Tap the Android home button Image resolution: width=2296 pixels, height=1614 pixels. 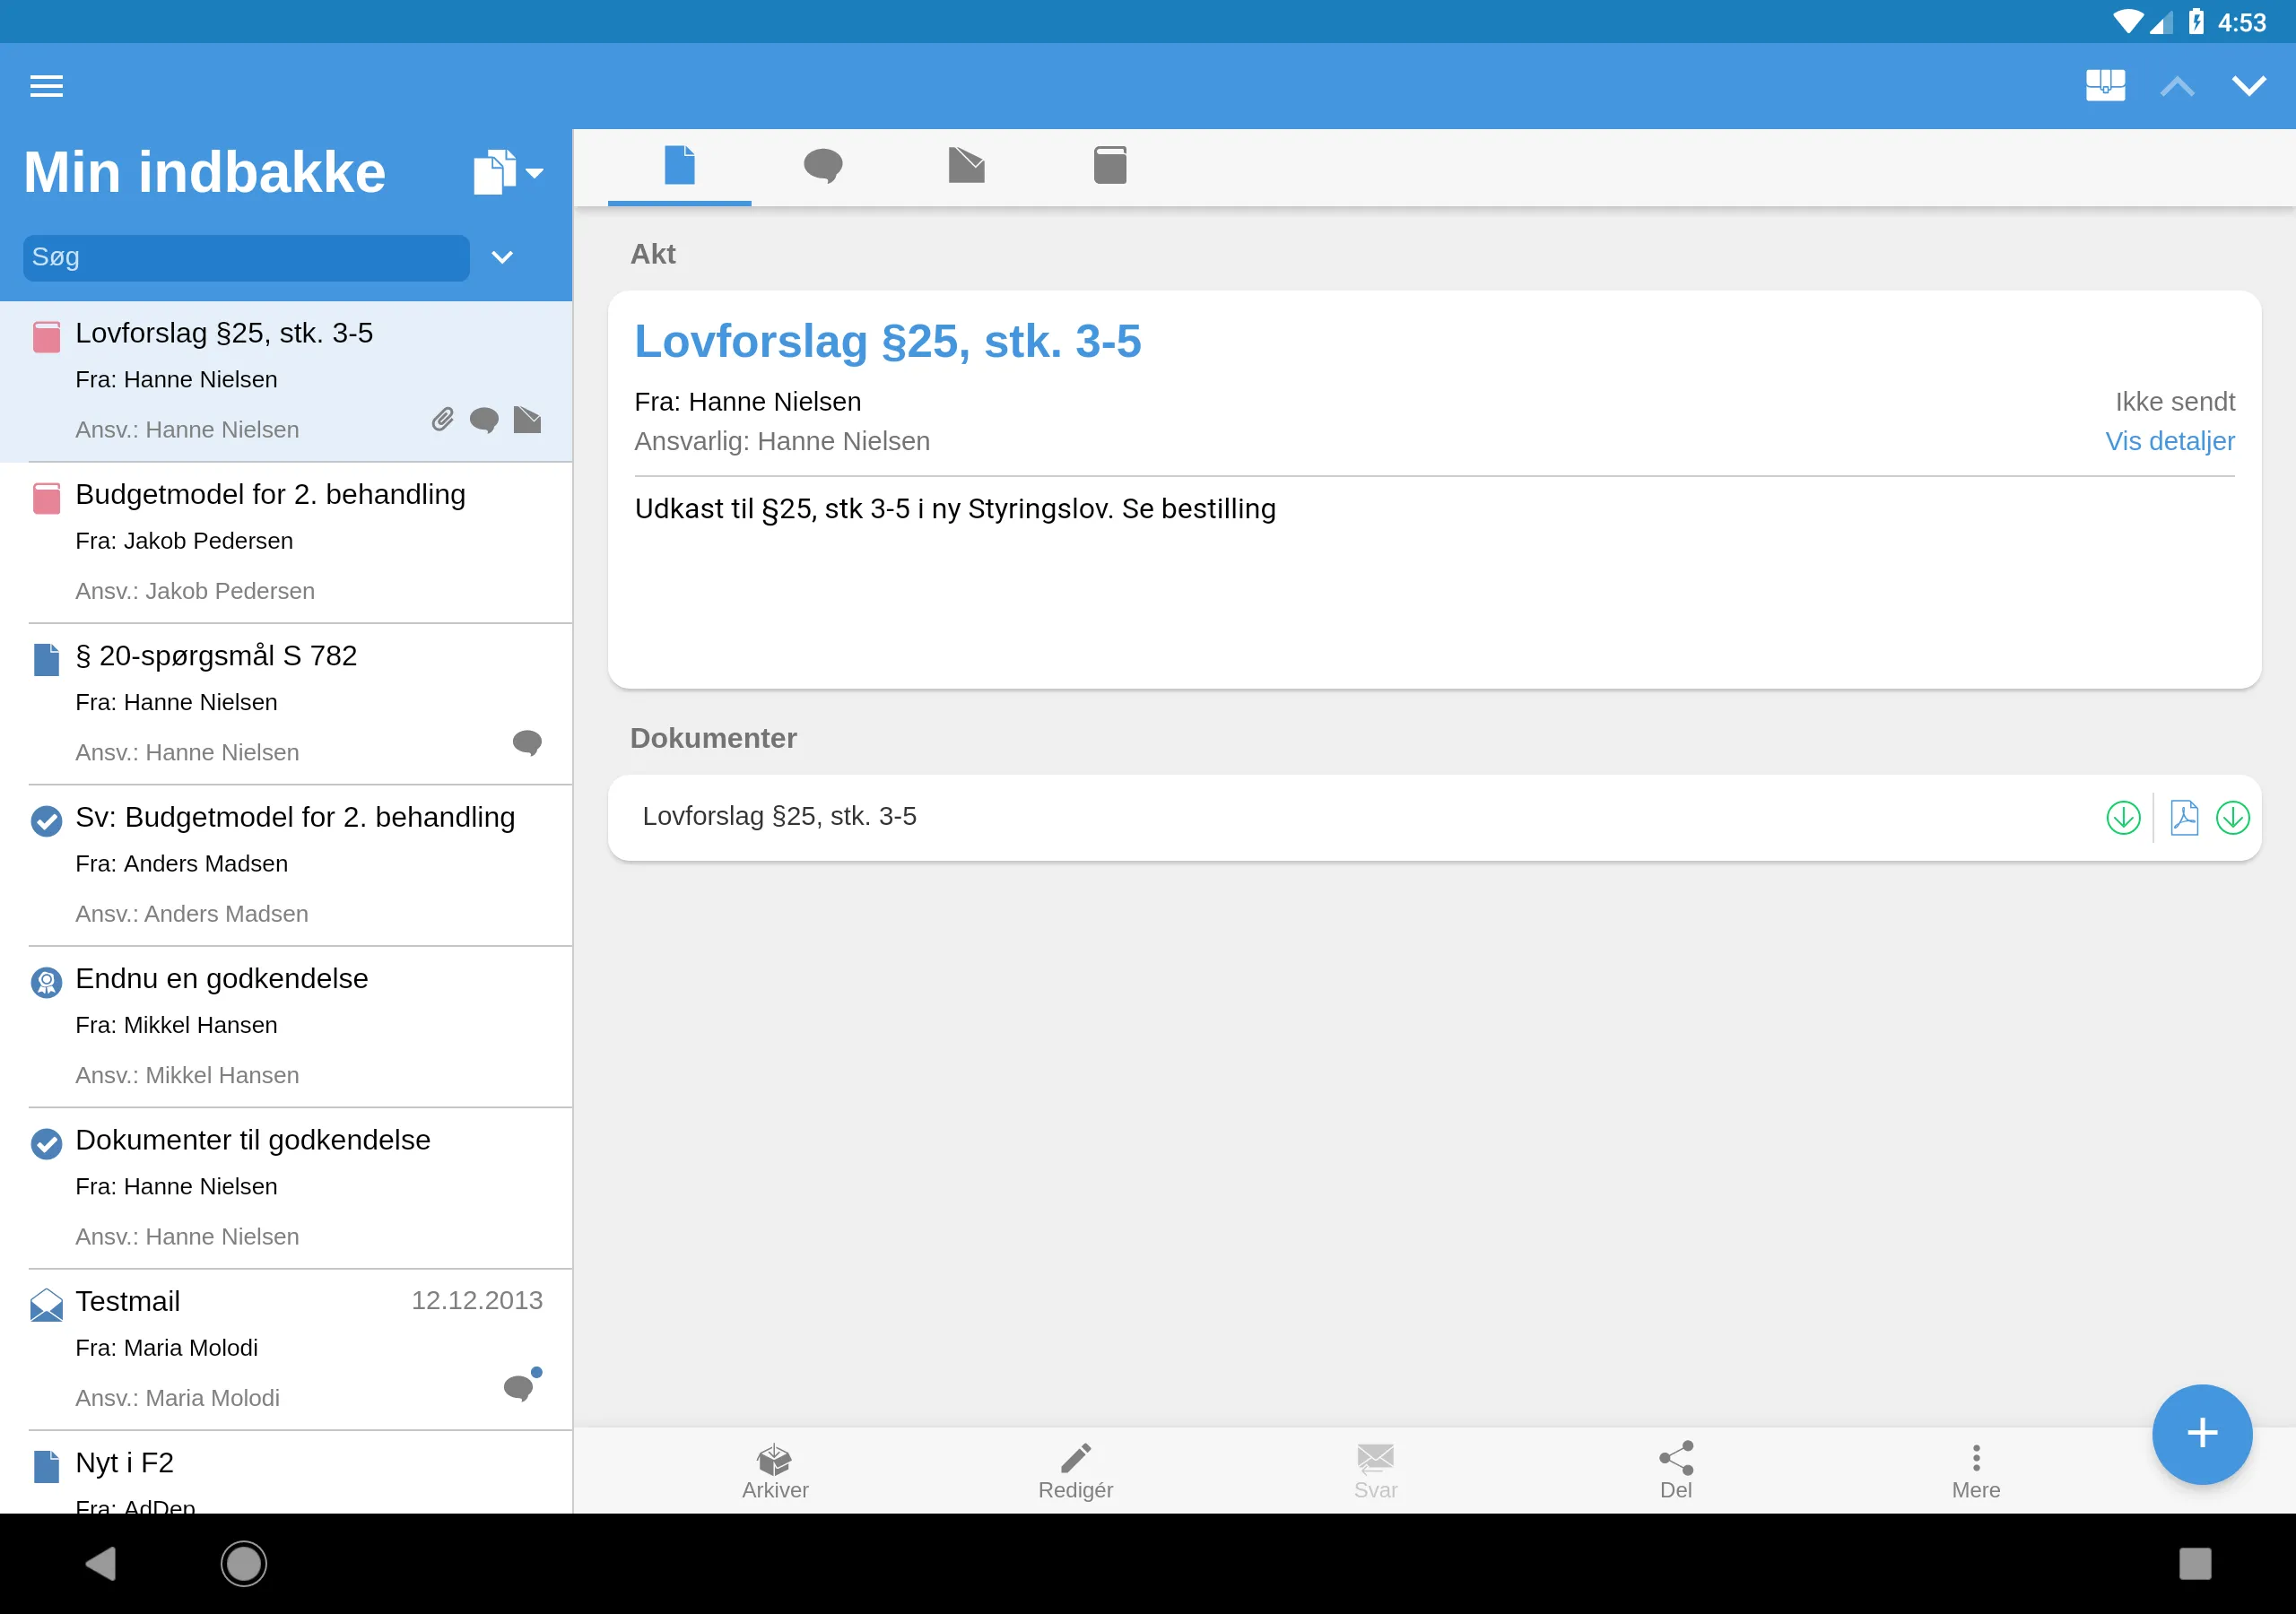[x=244, y=1563]
